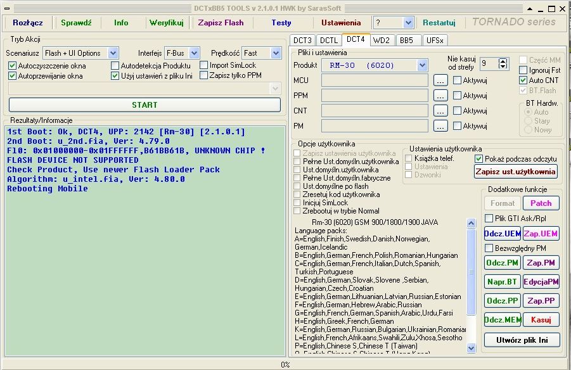Toggle Pokaż podczas odczytu checkbox
The width and height of the screenshot is (571, 370).
479,159
